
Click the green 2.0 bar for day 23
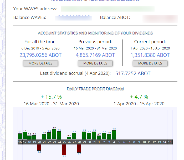point(54,134)
